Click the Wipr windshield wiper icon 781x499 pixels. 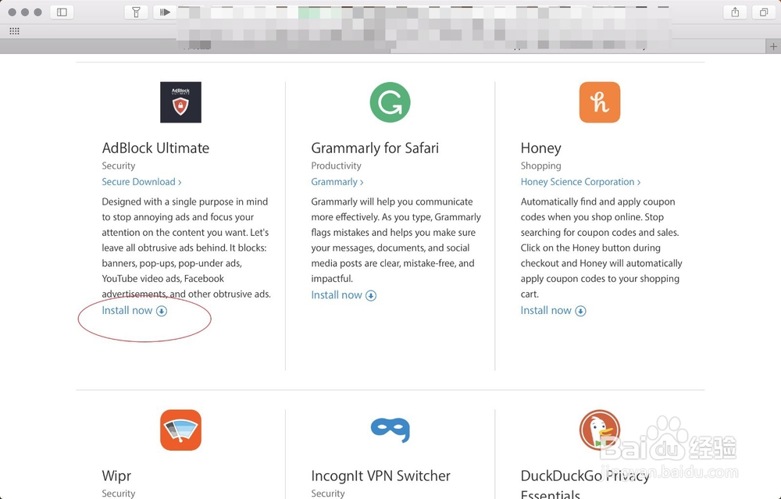pyautogui.click(x=181, y=429)
